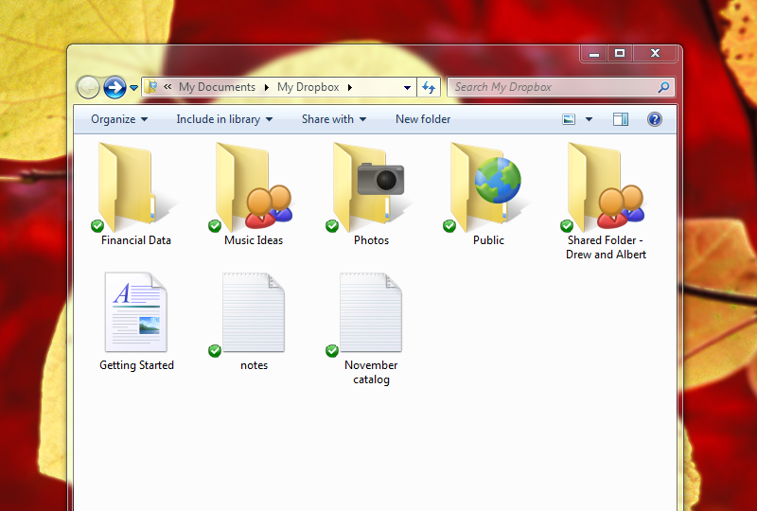Select the Getting Started document
757x511 pixels.
coord(136,312)
